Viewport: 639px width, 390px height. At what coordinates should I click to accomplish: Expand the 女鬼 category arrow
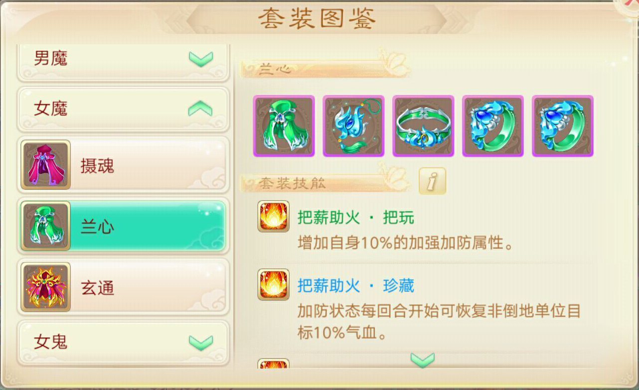(201, 342)
